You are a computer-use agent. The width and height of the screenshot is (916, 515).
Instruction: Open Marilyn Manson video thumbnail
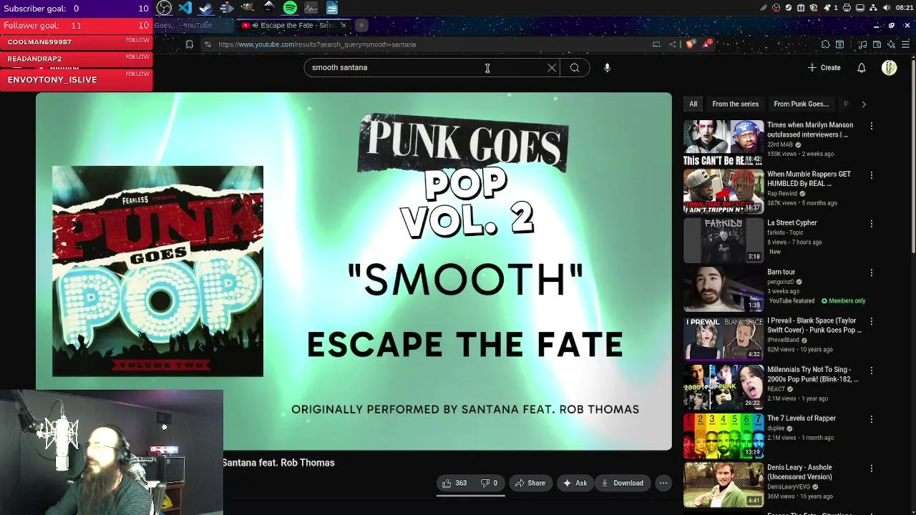coord(723,143)
